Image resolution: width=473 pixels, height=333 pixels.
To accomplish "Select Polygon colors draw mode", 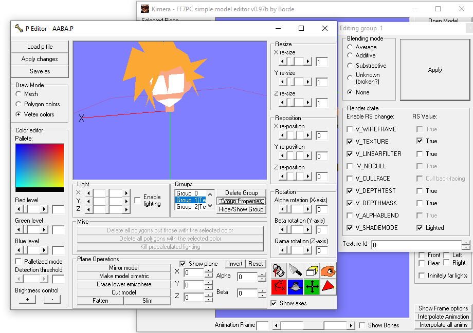I will coord(19,104).
